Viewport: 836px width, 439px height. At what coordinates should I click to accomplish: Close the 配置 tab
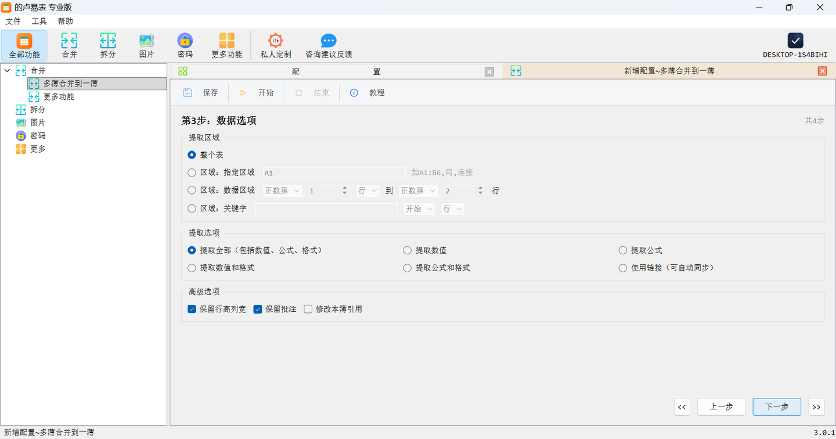tap(489, 71)
